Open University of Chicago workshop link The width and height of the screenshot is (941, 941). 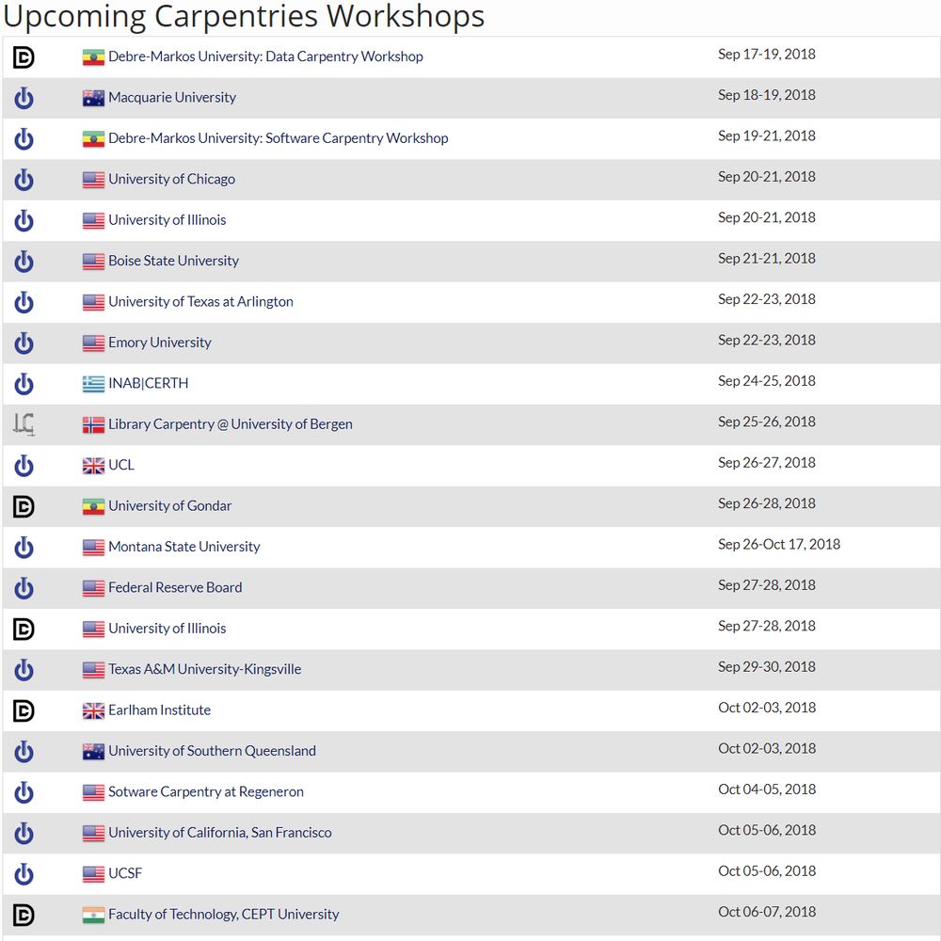point(171,179)
